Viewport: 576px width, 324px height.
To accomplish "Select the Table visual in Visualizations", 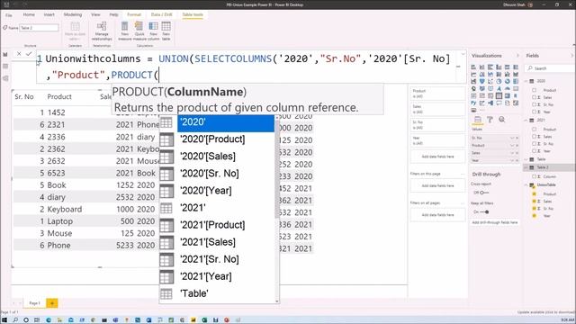I will [499, 96].
